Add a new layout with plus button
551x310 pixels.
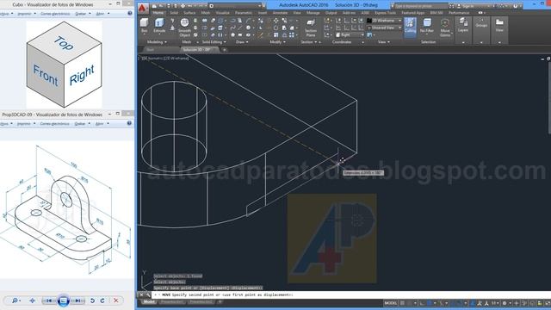coord(220,302)
